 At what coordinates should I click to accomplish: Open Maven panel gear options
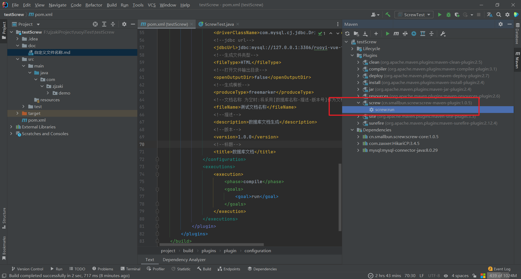[501, 24]
